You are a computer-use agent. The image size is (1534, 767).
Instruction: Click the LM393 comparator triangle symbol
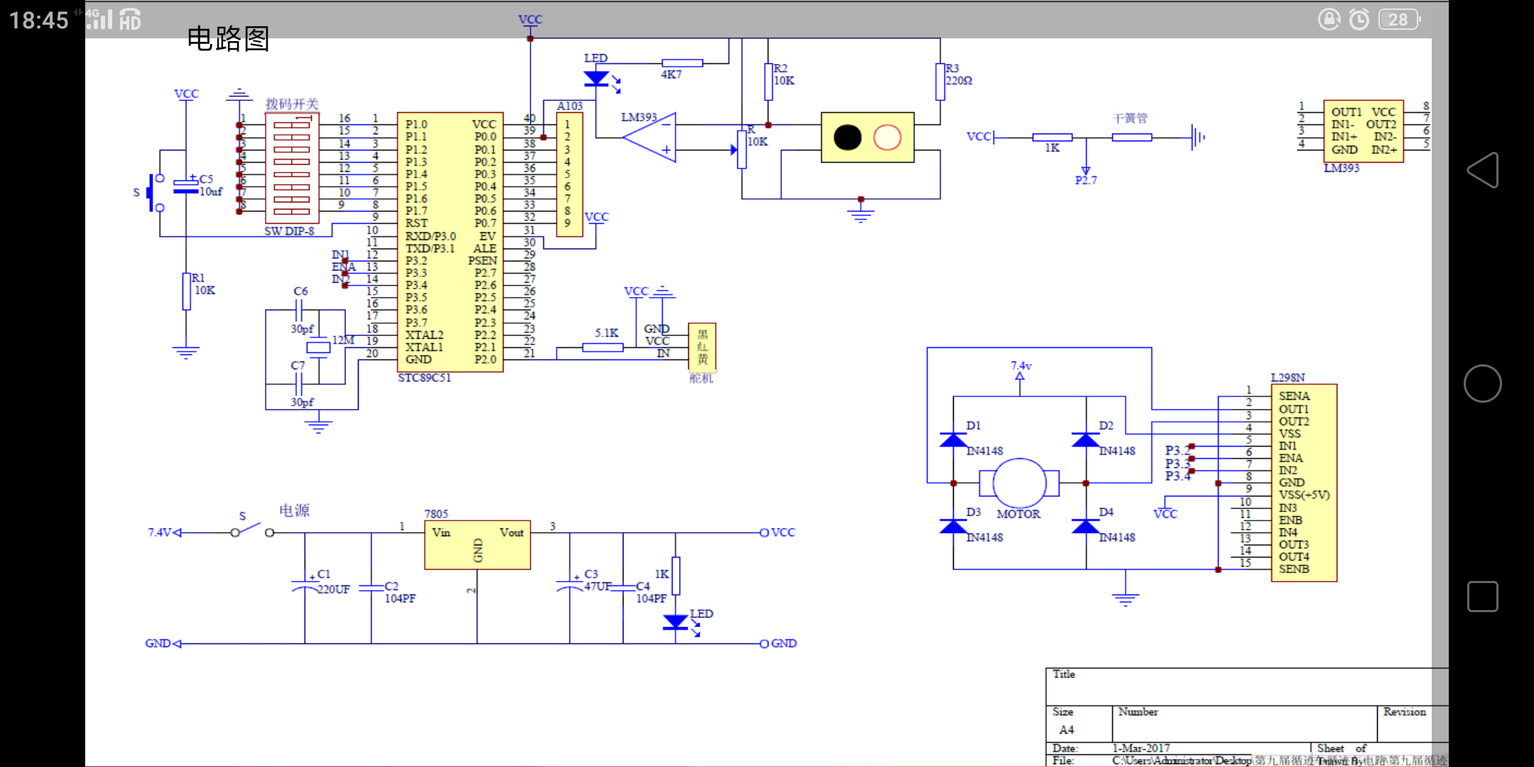tap(649, 137)
